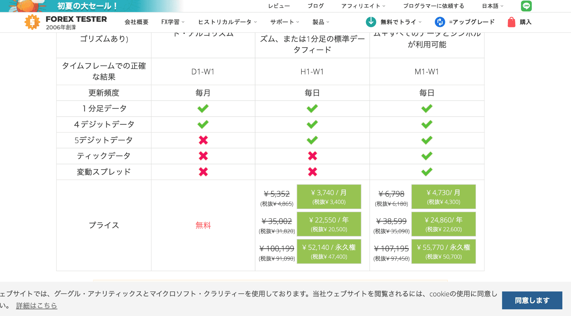
Task: Click the red X in the 5デジットデータ row
Action: pos(203,140)
